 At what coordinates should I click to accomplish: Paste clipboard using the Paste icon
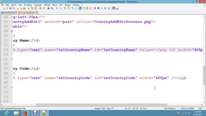point(36,8)
